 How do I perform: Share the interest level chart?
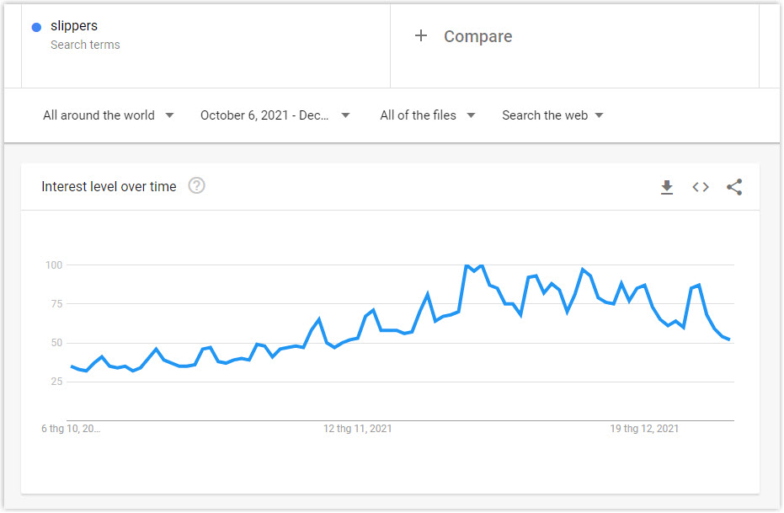pos(734,187)
